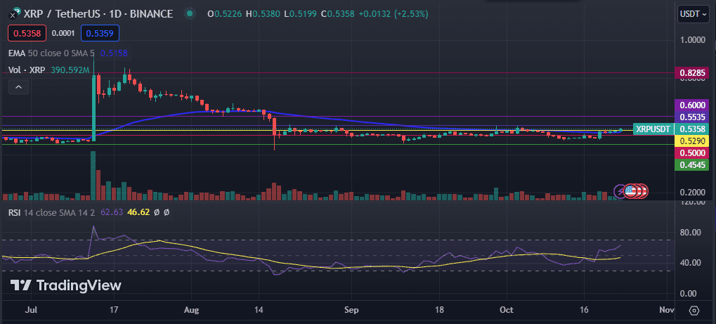Click the open price O0.5226
The height and width of the screenshot is (324, 716).
[226, 14]
